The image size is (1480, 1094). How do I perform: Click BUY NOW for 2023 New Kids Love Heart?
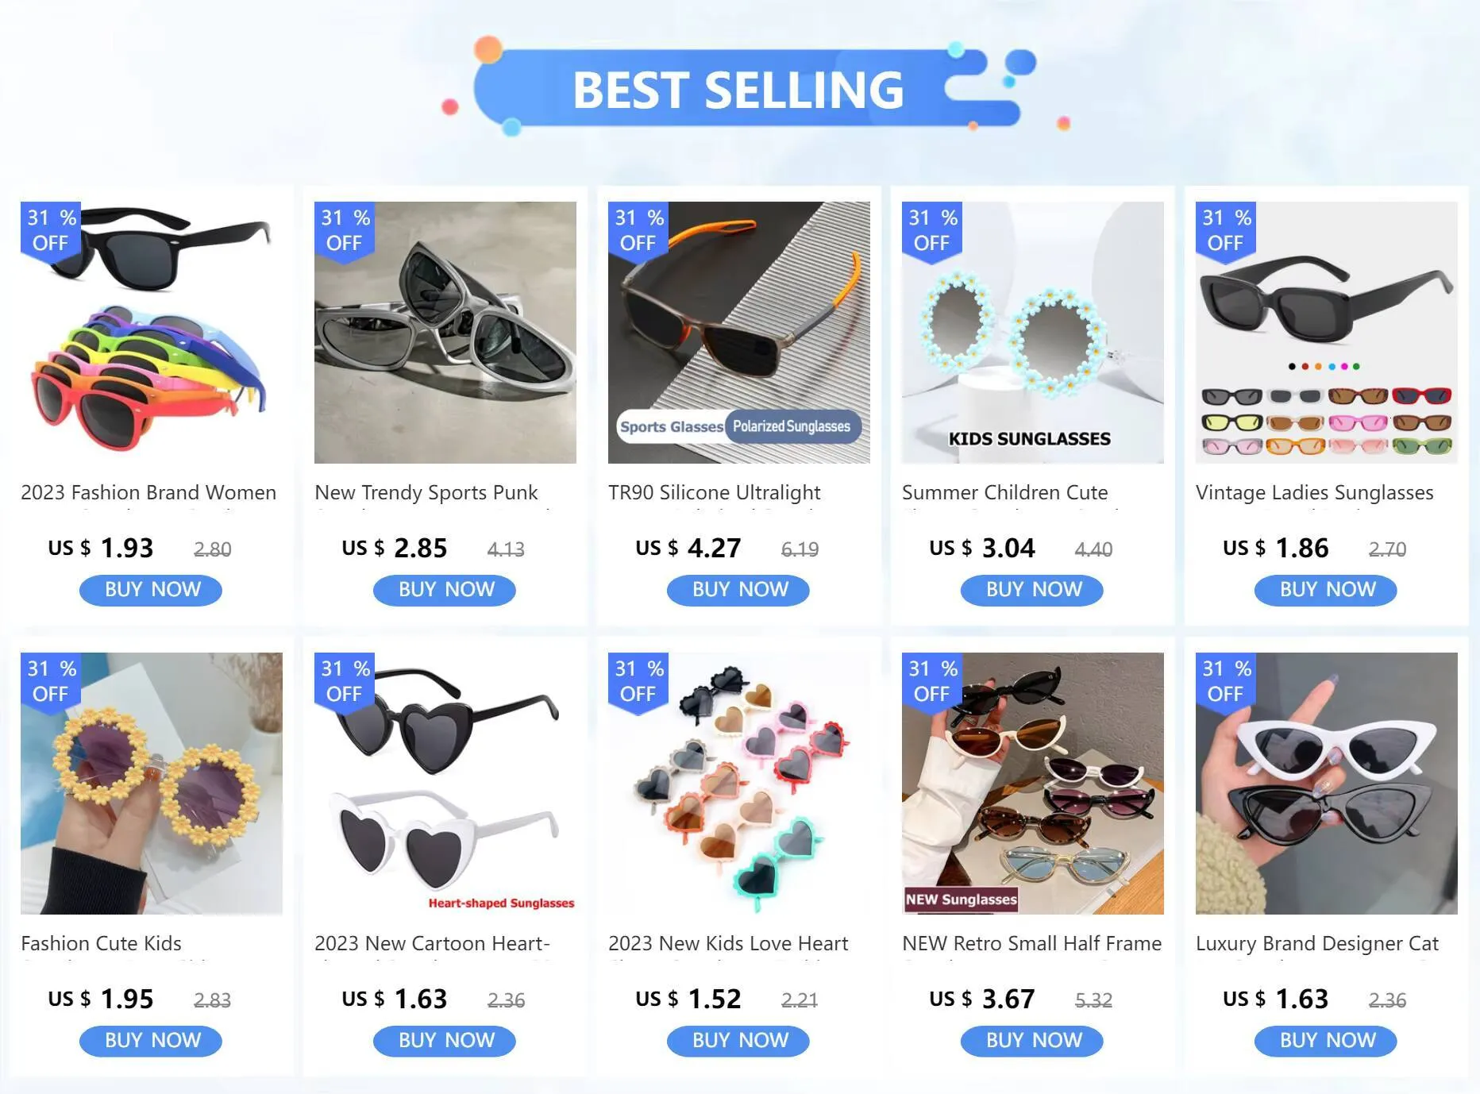coord(738,1041)
